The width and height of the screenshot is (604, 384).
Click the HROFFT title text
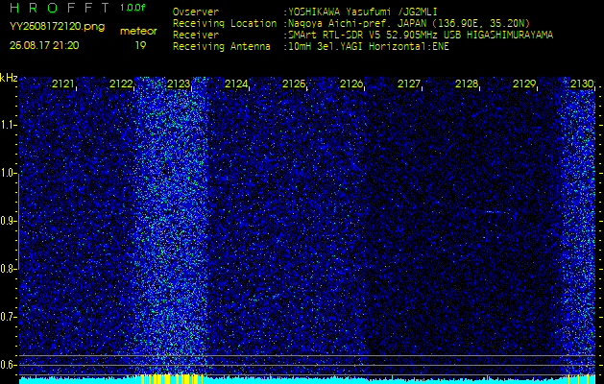[60, 8]
